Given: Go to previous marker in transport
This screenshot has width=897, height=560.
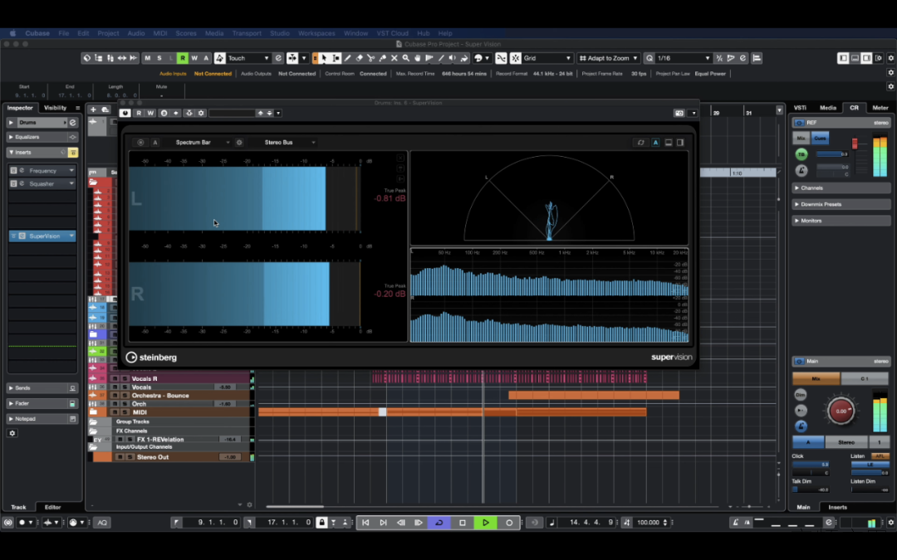Looking at the screenshot, I should pos(365,523).
